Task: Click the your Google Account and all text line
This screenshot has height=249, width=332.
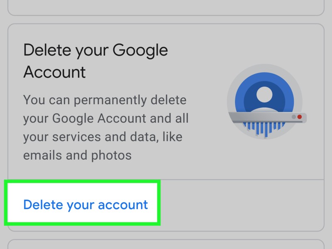Action: pos(106,118)
